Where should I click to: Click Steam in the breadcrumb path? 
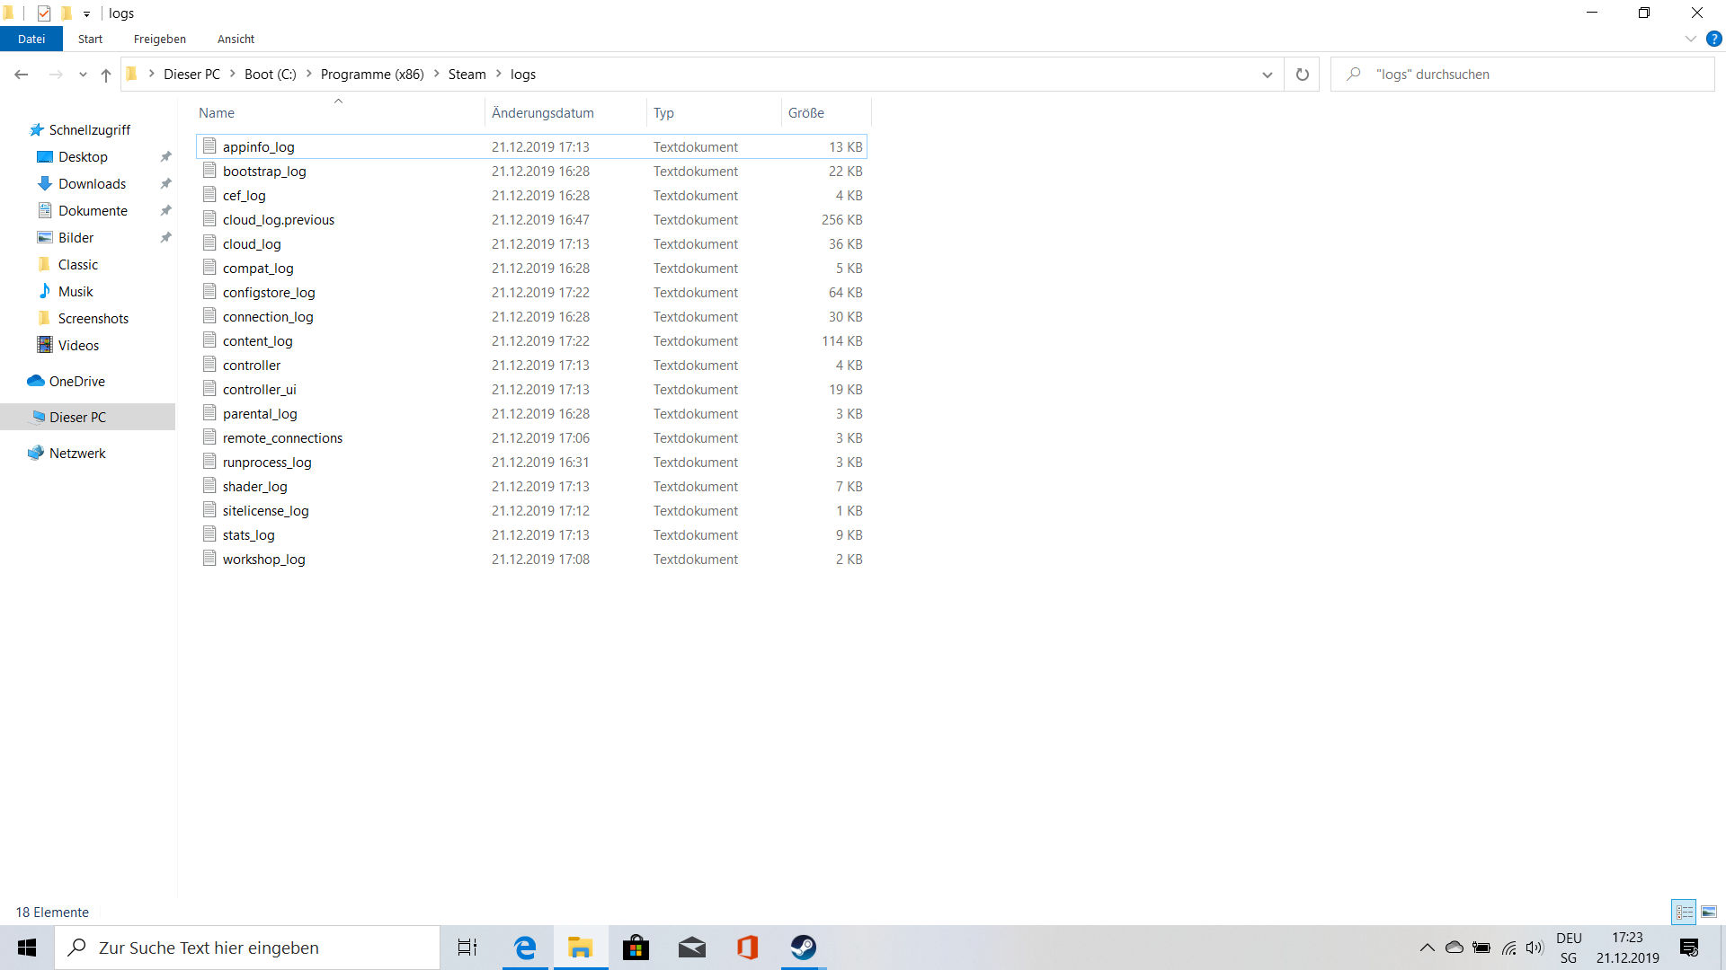(x=467, y=75)
